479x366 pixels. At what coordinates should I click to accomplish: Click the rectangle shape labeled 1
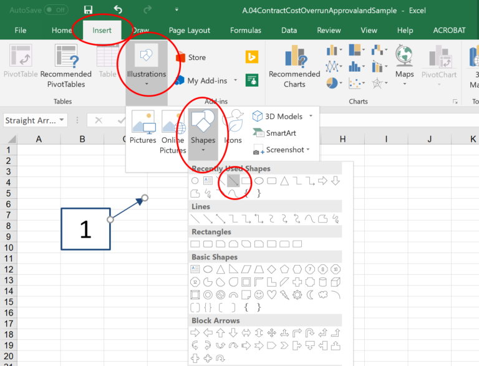pyautogui.click(x=85, y=229)
